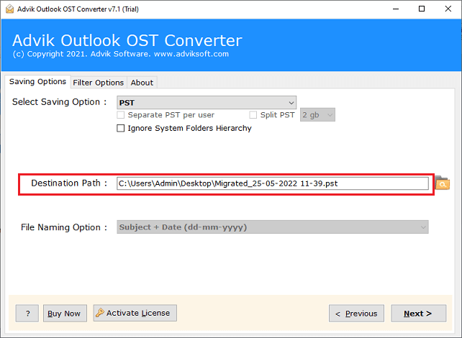Open the Select Saving Option PST dropdown
The width and height of the screenshot is (462, 338).
click(x=207, y=103)
